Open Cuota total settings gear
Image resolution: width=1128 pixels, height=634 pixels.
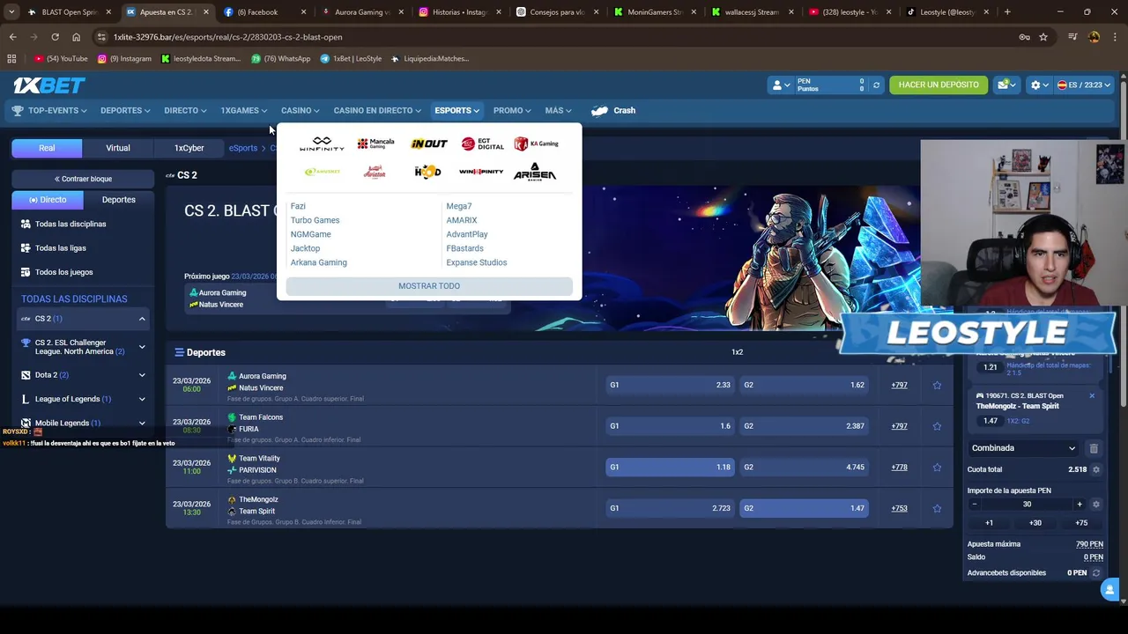1095,470
